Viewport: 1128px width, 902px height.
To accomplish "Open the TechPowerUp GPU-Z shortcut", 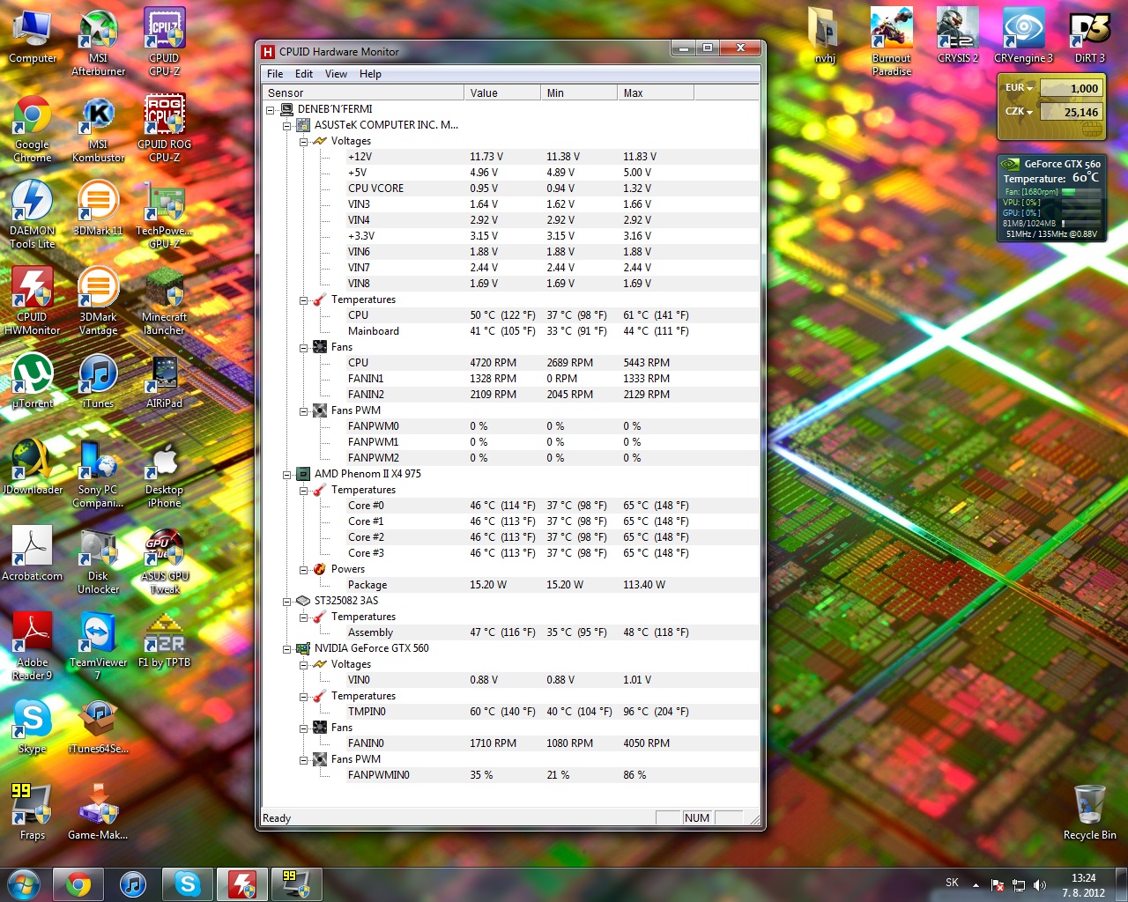I will (x=164, y=215).
